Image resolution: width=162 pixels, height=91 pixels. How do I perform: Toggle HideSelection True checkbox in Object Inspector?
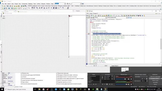point(9,79)
